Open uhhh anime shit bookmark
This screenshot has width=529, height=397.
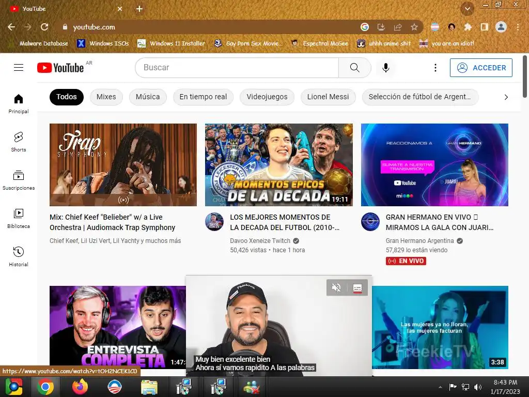click(x=384, y=43)
